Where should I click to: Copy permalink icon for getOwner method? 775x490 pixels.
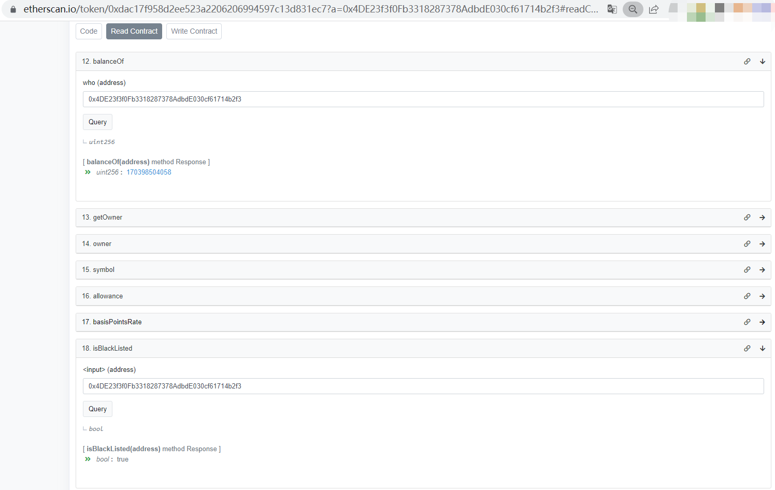coord(747,218)
